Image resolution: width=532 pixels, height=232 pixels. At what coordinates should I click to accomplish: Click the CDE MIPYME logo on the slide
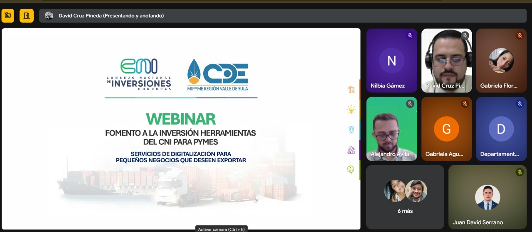(x=218, y=75)
